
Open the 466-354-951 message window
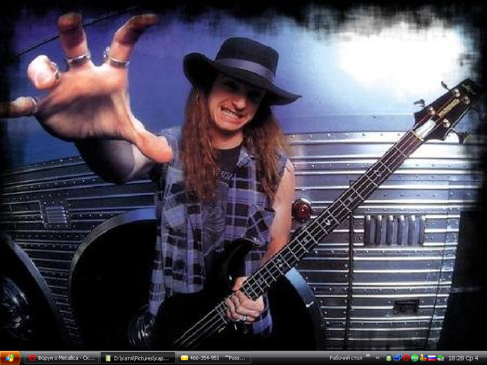tap(214, 358)
